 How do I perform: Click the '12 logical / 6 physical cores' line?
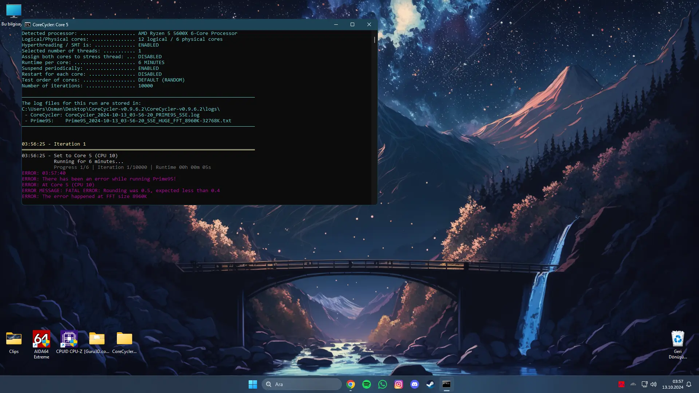(122, 39)
